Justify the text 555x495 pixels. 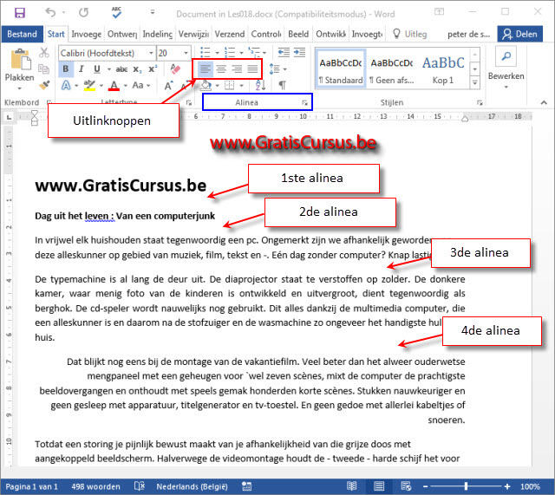pyautogui.click(x=252, y=68)
